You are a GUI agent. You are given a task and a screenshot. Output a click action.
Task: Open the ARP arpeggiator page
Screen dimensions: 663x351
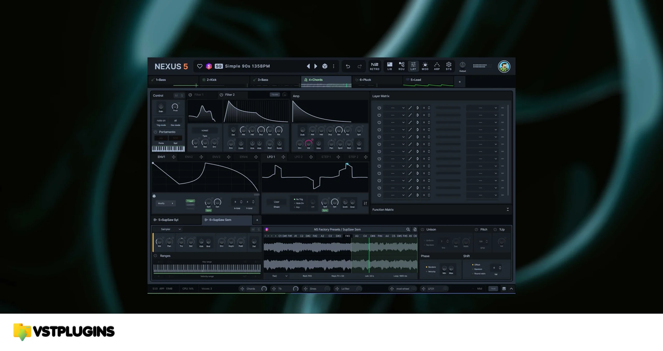click(x=437, y=66)
